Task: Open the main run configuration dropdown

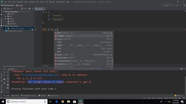Action: pyautogui.click(x=167, y=5)
